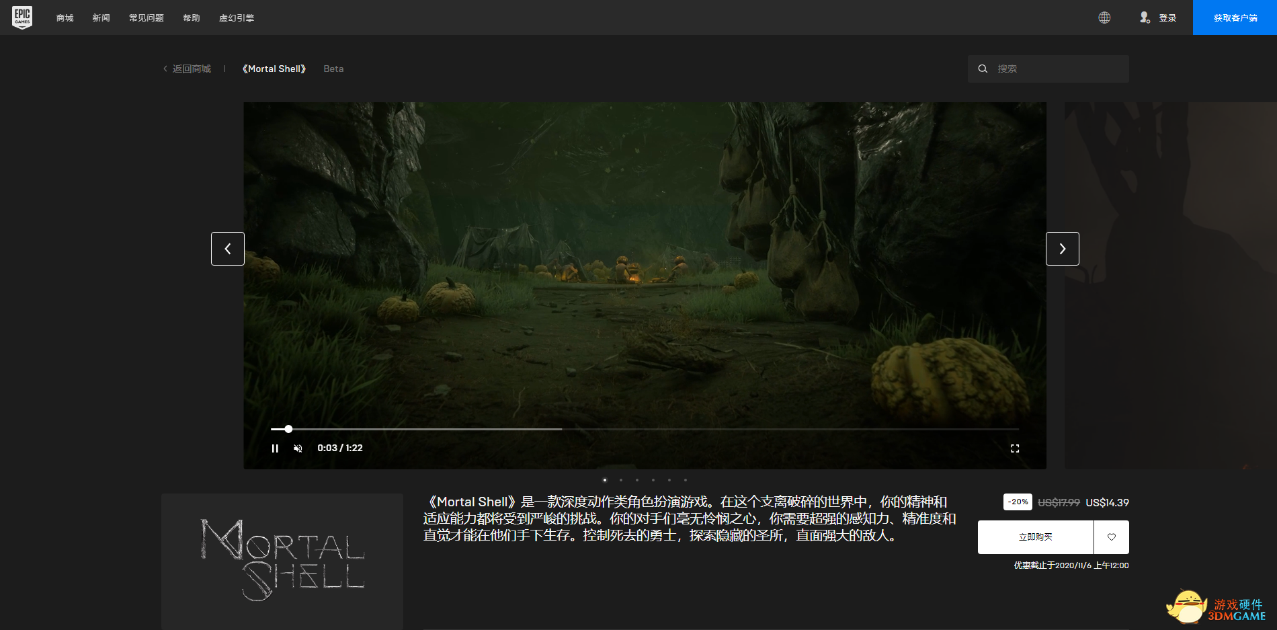Enter fullscreen video mode
This screenshot has height=630, width=1277.
point(1015,448)
